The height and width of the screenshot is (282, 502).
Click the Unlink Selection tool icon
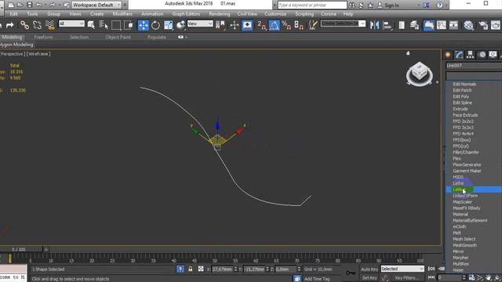[x=37, y=25]
